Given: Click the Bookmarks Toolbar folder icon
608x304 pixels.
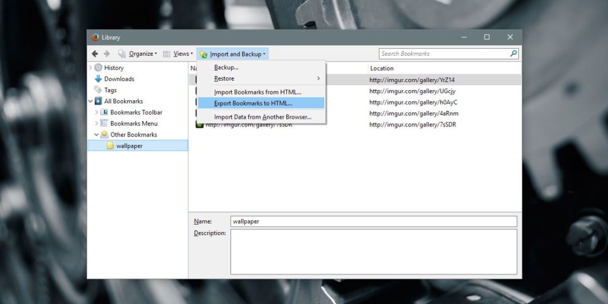Looking at the screenshot, I should (x=104, y=112).
